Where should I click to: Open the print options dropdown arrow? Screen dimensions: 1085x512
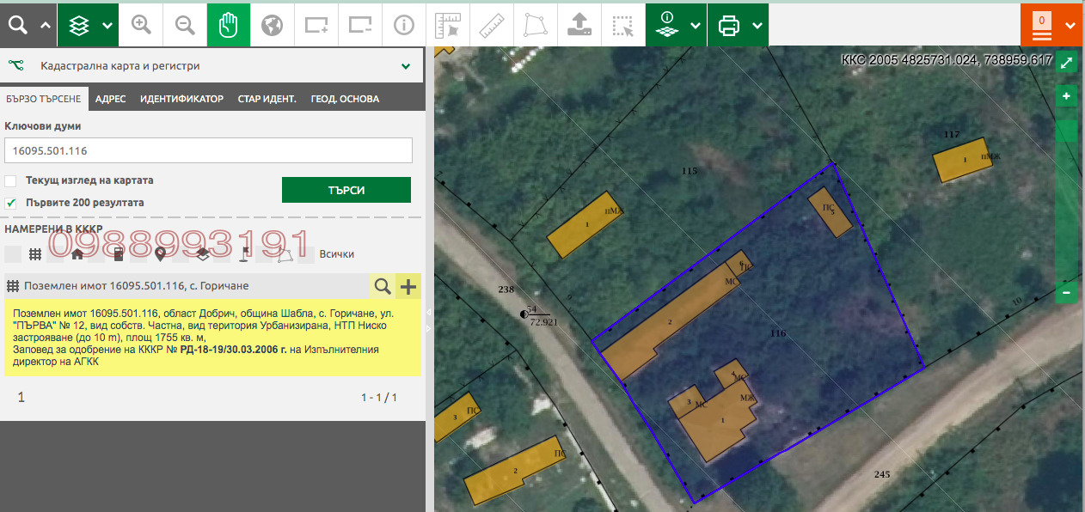pyautogui.click(x=757, y=26)
